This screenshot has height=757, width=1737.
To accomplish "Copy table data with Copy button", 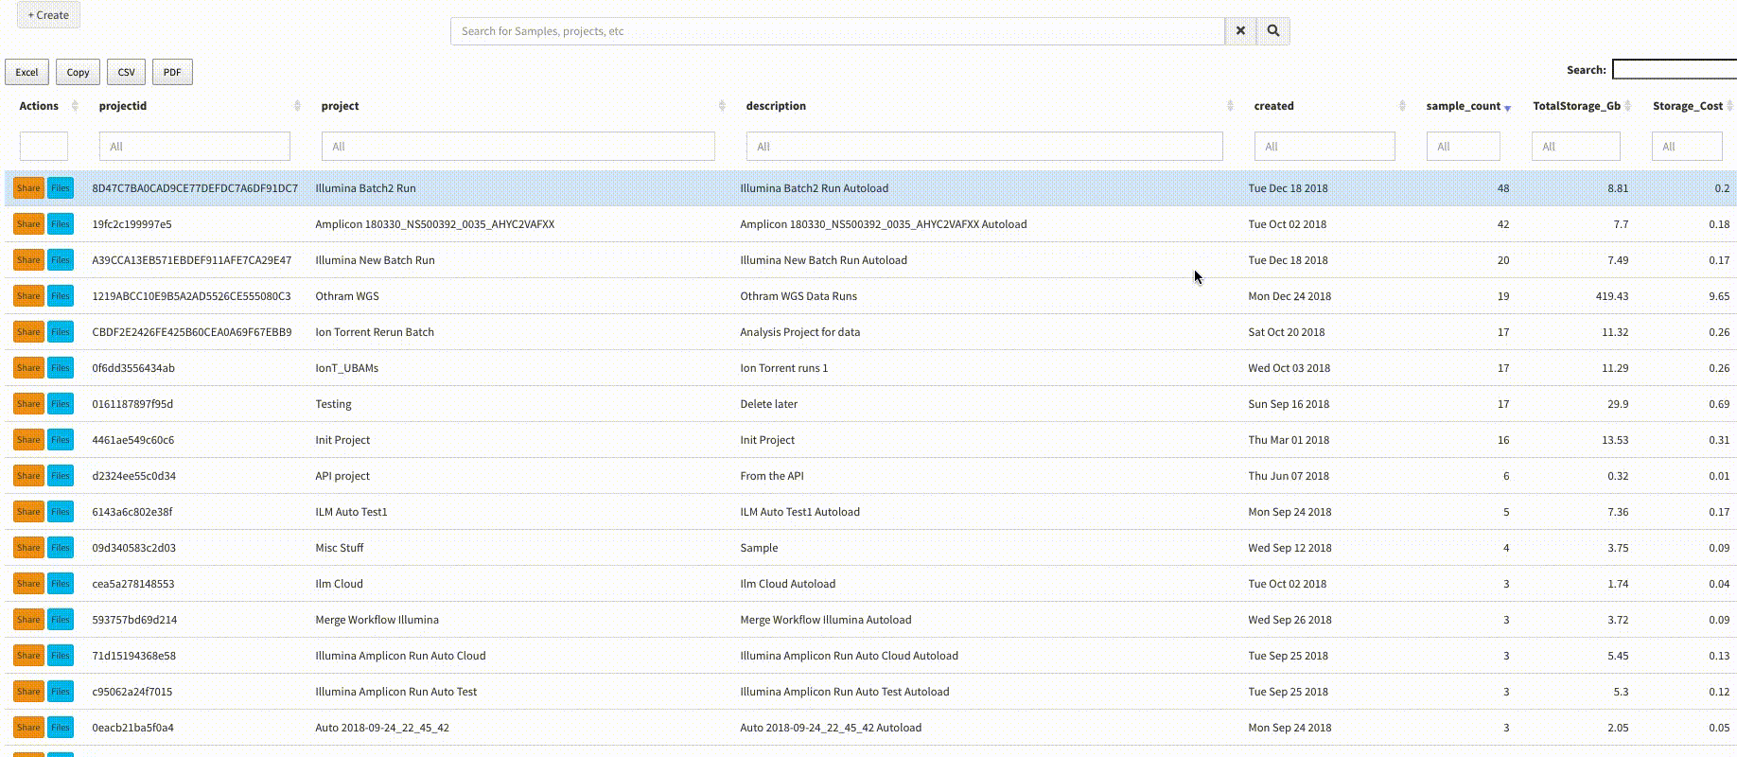I will point(78,72).
